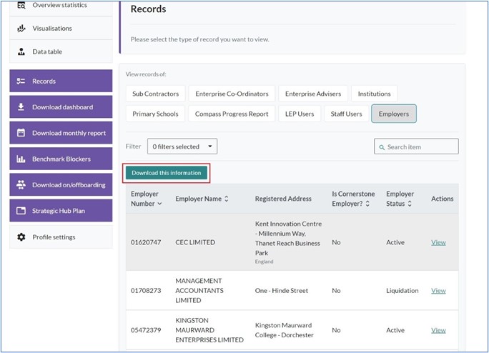
Task: Click the Liquidation status cell
Action: click(x=402, y=291)
